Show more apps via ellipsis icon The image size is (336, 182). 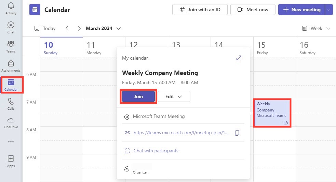tap(11, 142)
